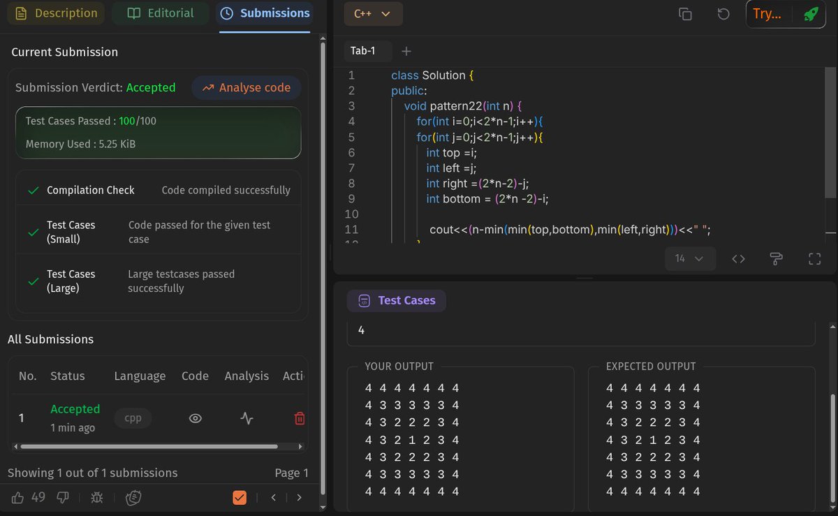Go to next problem arrow
838x516 pixels.
click(299, 498)
